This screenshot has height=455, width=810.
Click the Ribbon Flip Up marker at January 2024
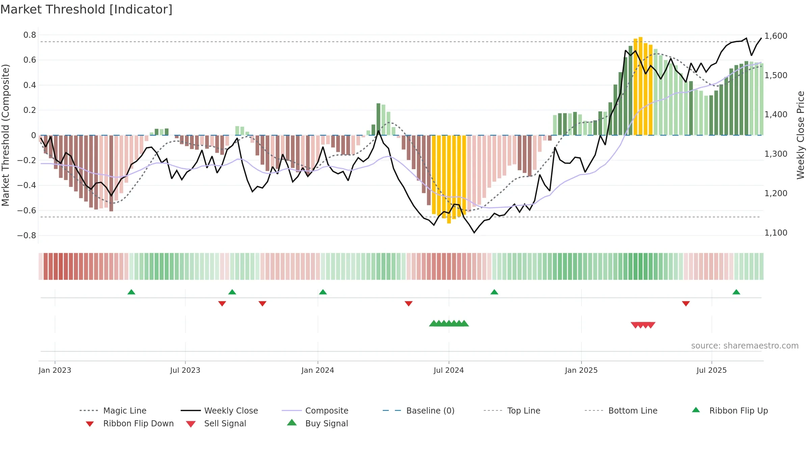click(323, 292)
